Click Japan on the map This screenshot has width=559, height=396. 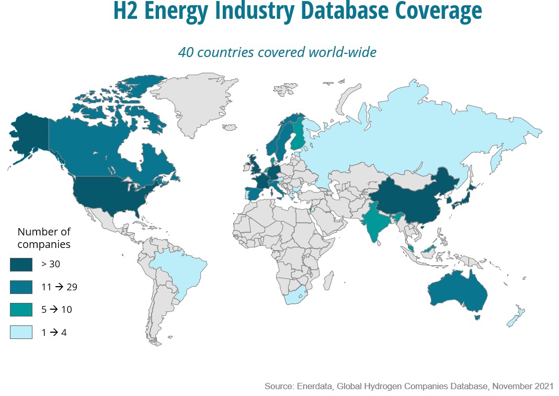(x=468, y=196)
